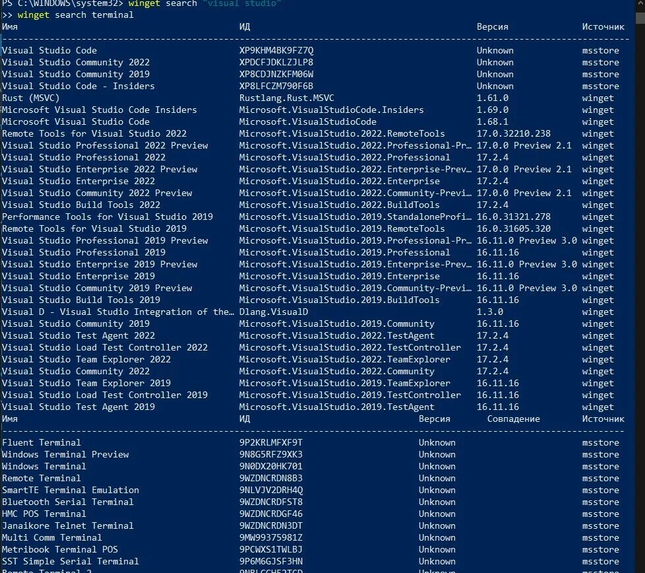645x573 pixels.
Task: Select the ID 9WZDNCRDN3DT
Action: coord(270,526)
